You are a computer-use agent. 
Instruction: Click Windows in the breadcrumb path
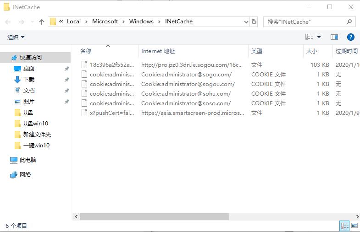[141, 22]
